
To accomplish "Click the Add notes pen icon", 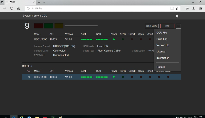I will coord(194,8).
